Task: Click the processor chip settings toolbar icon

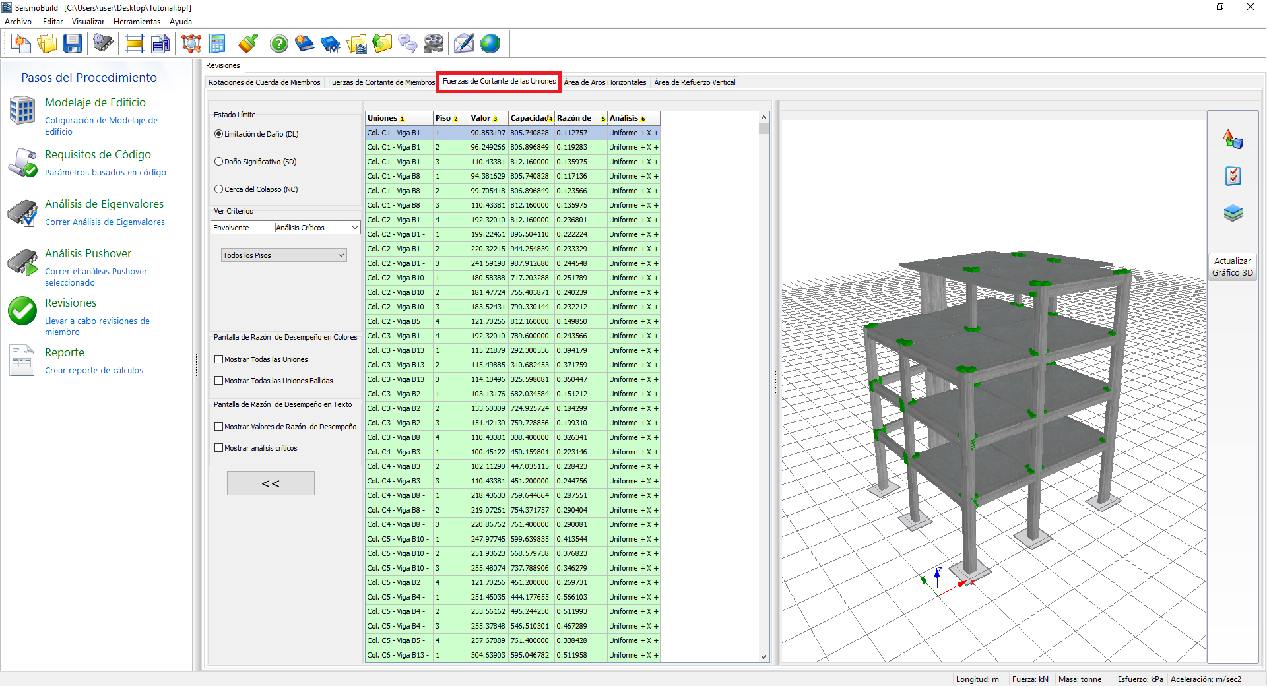Action: [x=103, y=44]
